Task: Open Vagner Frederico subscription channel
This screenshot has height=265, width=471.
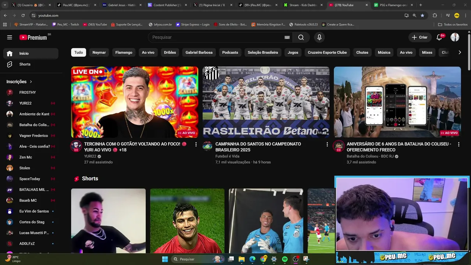Action: click(x=31, y=135)
